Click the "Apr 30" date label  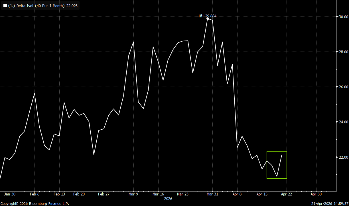[x=316, y=194]
